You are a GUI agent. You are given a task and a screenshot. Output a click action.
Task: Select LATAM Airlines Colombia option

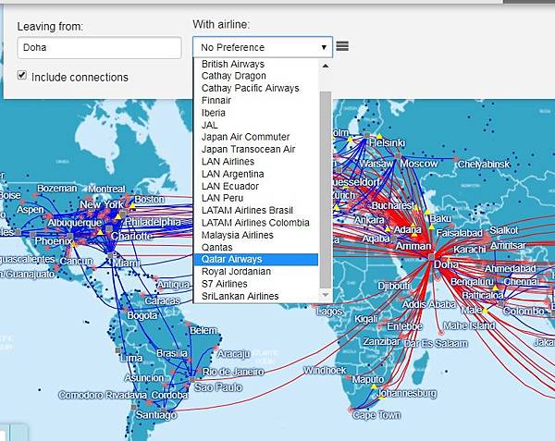255,223
